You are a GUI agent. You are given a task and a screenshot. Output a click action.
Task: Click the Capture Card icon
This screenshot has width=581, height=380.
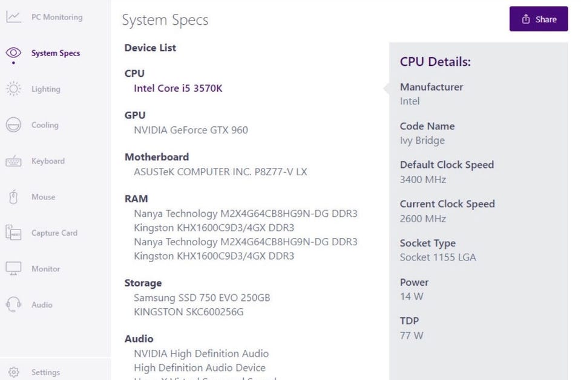click(x=13, y=233)
